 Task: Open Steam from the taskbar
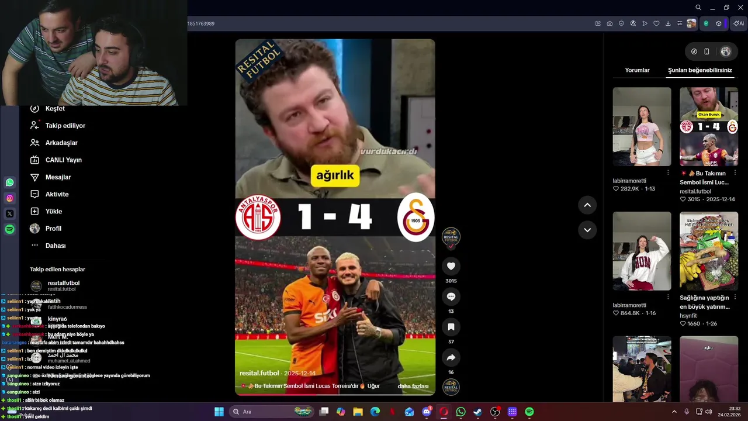pyautogui.click(x=477, y=412)
